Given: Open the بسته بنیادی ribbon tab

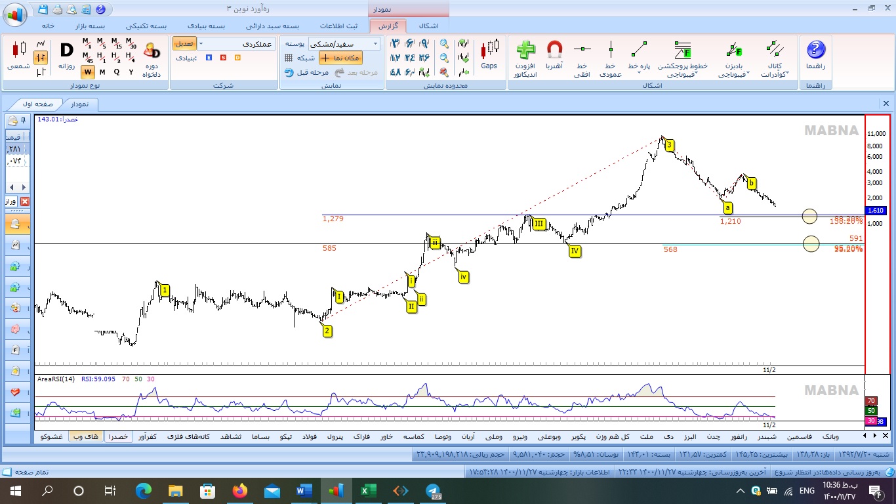Looking at the screenshot, I should tap(207, 26).
